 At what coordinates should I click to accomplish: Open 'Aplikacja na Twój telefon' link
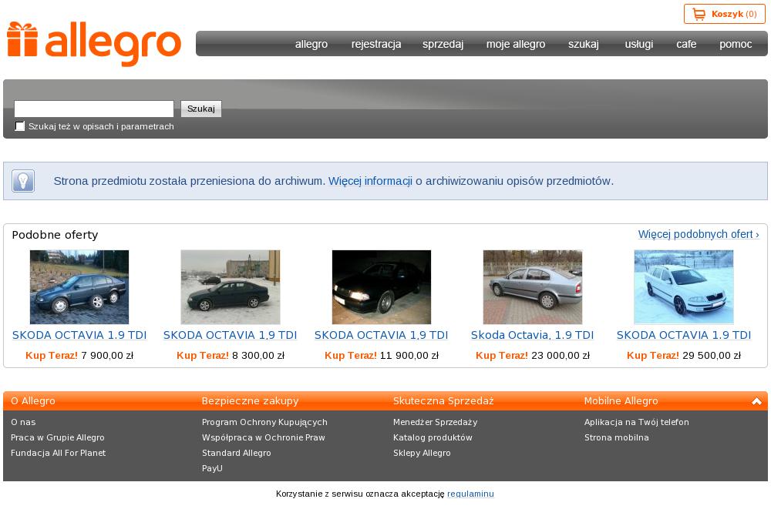coord(636,422)
